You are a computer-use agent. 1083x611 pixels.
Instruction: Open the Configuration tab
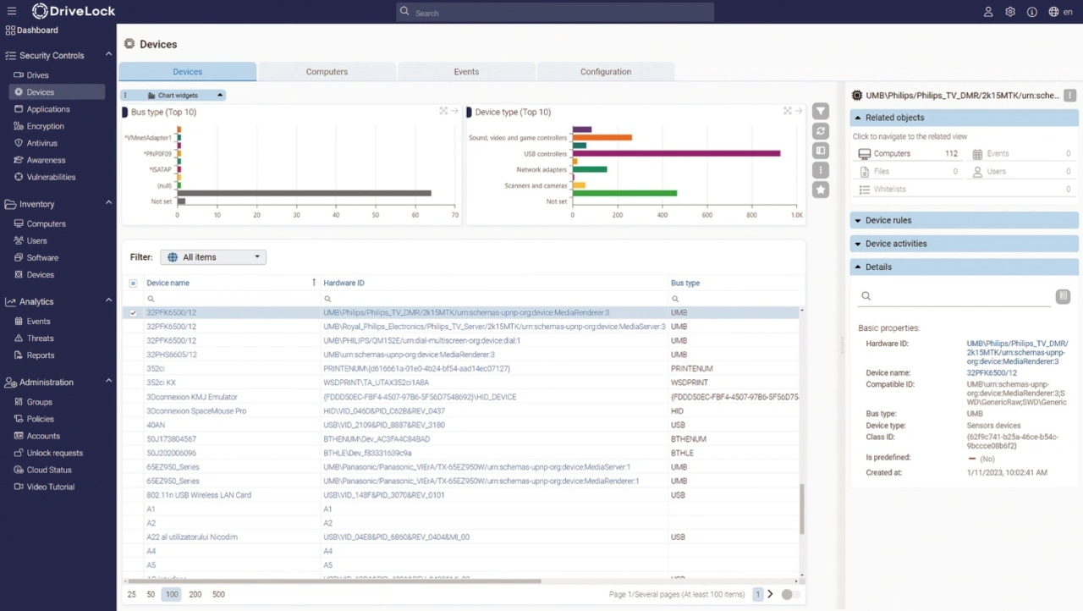tap(605, 72)
